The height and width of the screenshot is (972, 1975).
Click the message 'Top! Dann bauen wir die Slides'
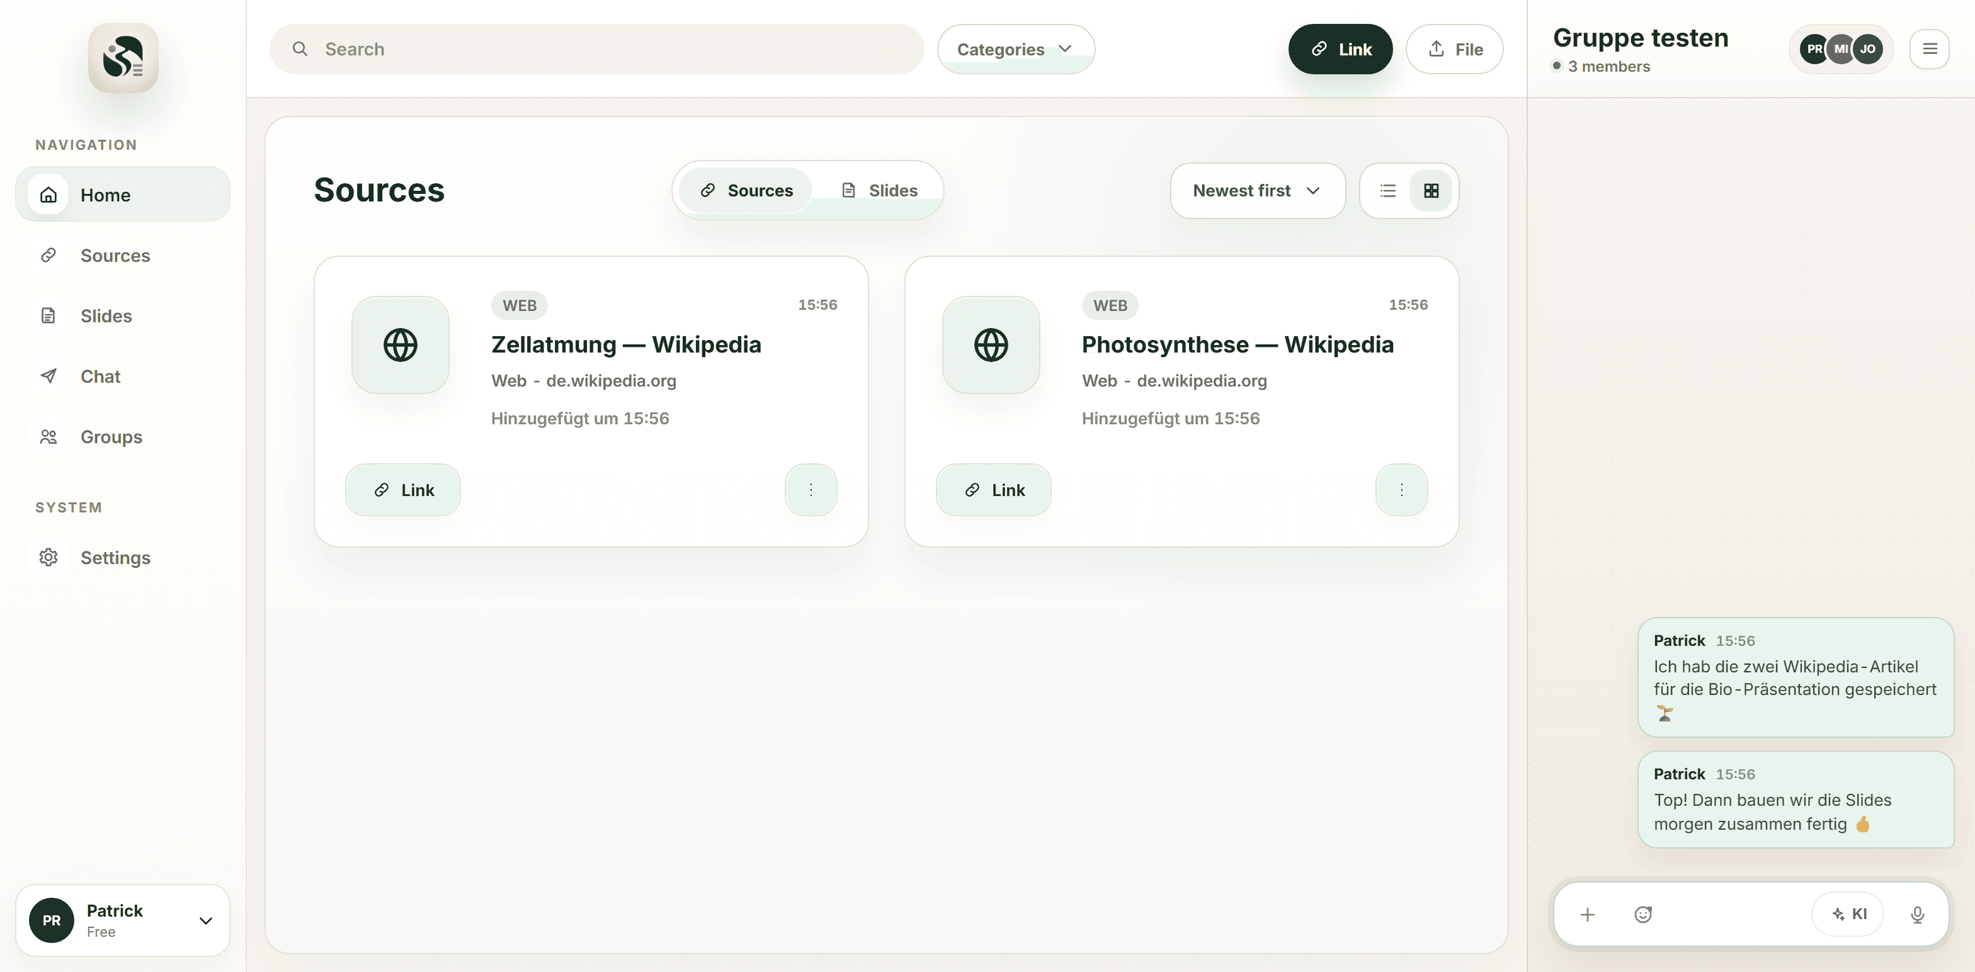tap(1796, 800)
